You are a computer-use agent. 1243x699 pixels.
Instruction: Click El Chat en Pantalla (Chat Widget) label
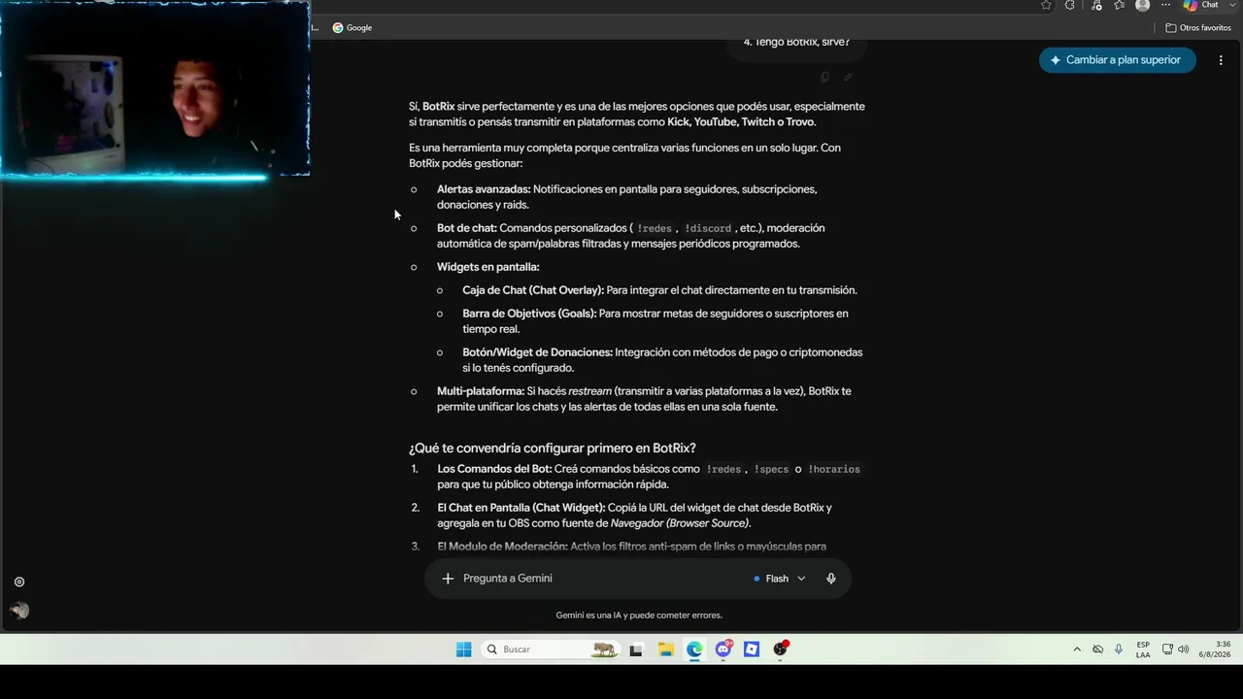pos(521,508)
